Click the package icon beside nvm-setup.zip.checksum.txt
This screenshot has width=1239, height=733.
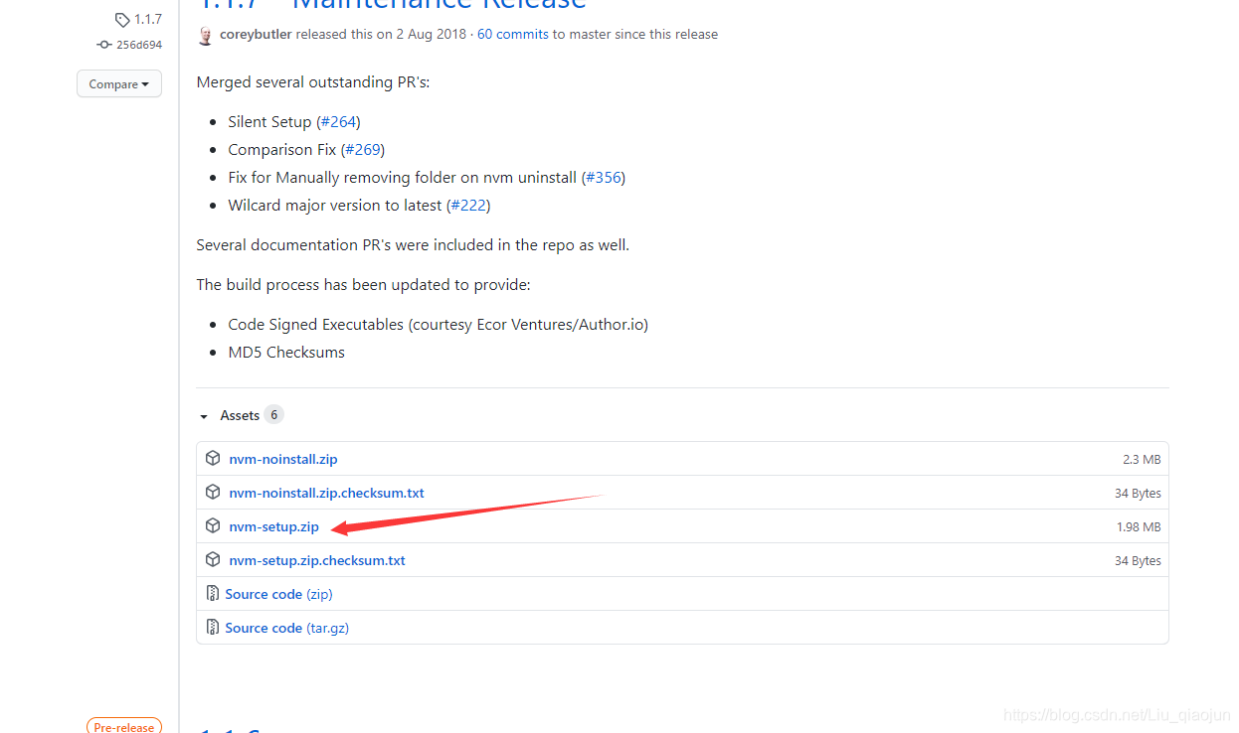213,559
